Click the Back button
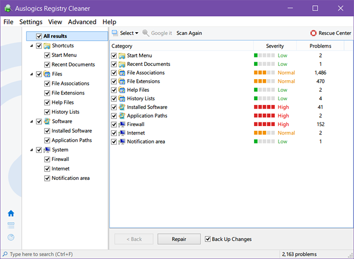This screenshot has height=259, width=354. point(134,239)
